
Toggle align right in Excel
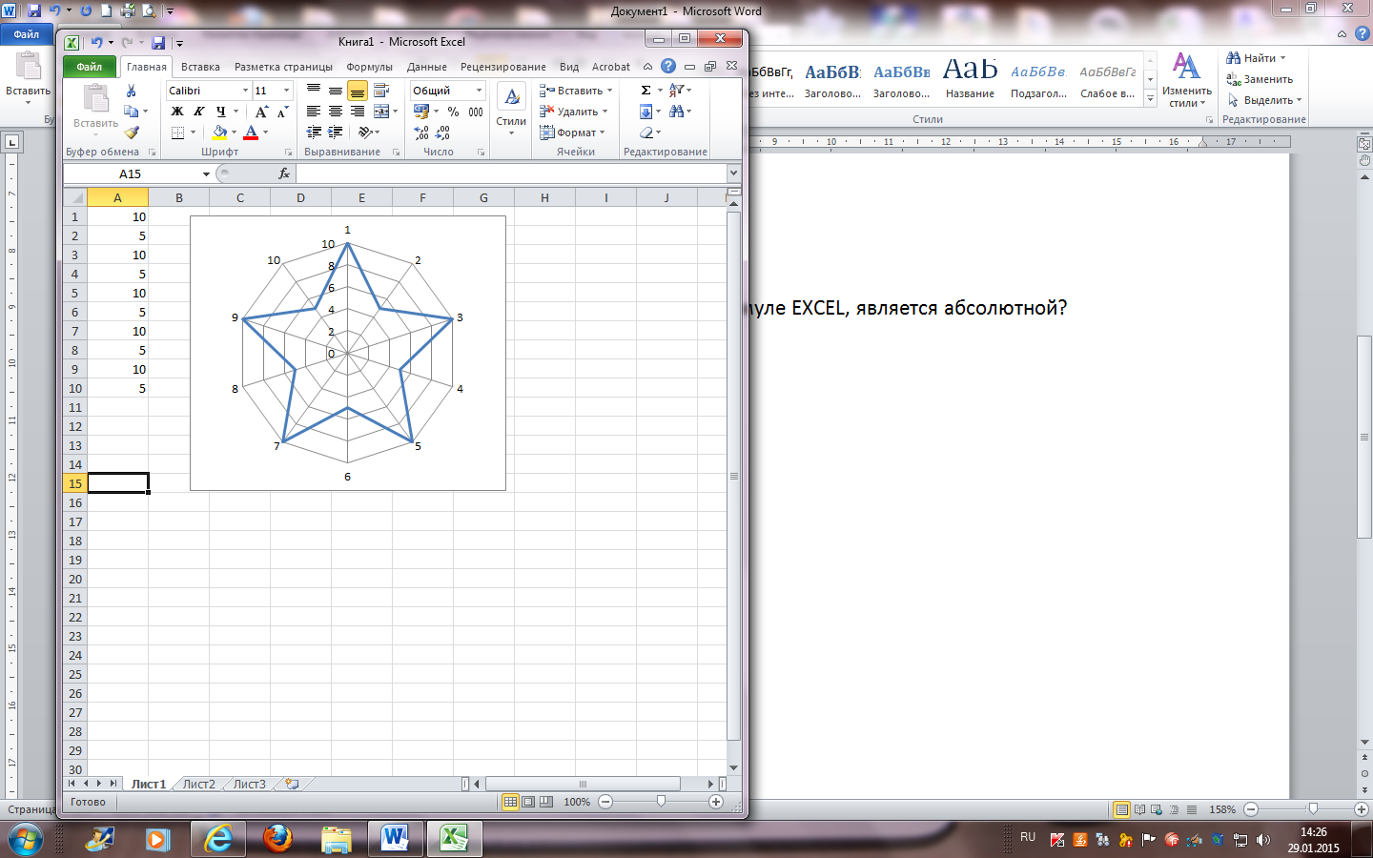pos(358,112)
